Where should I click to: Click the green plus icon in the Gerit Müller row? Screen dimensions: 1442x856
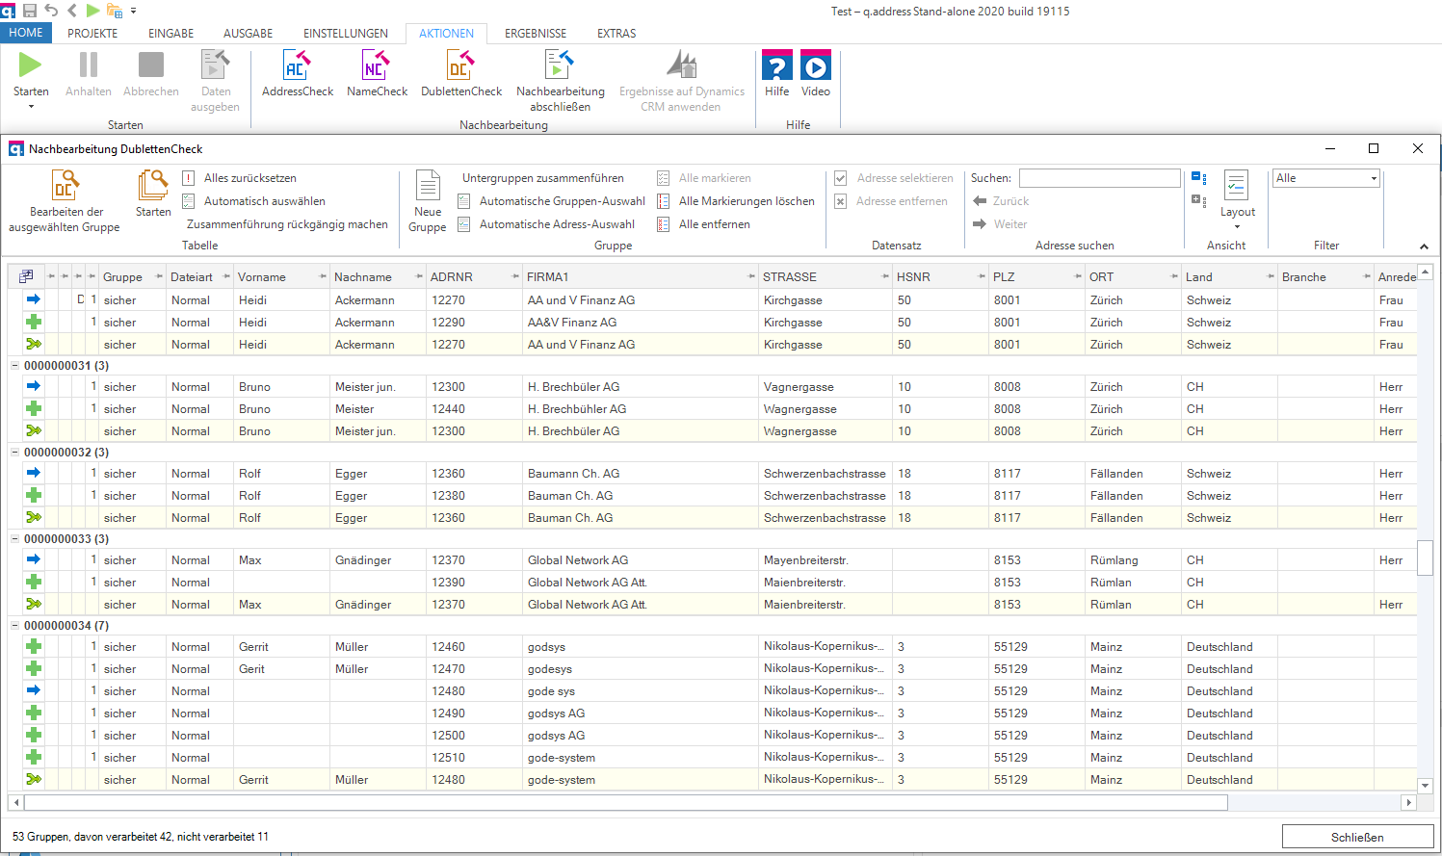coord(34,668)
